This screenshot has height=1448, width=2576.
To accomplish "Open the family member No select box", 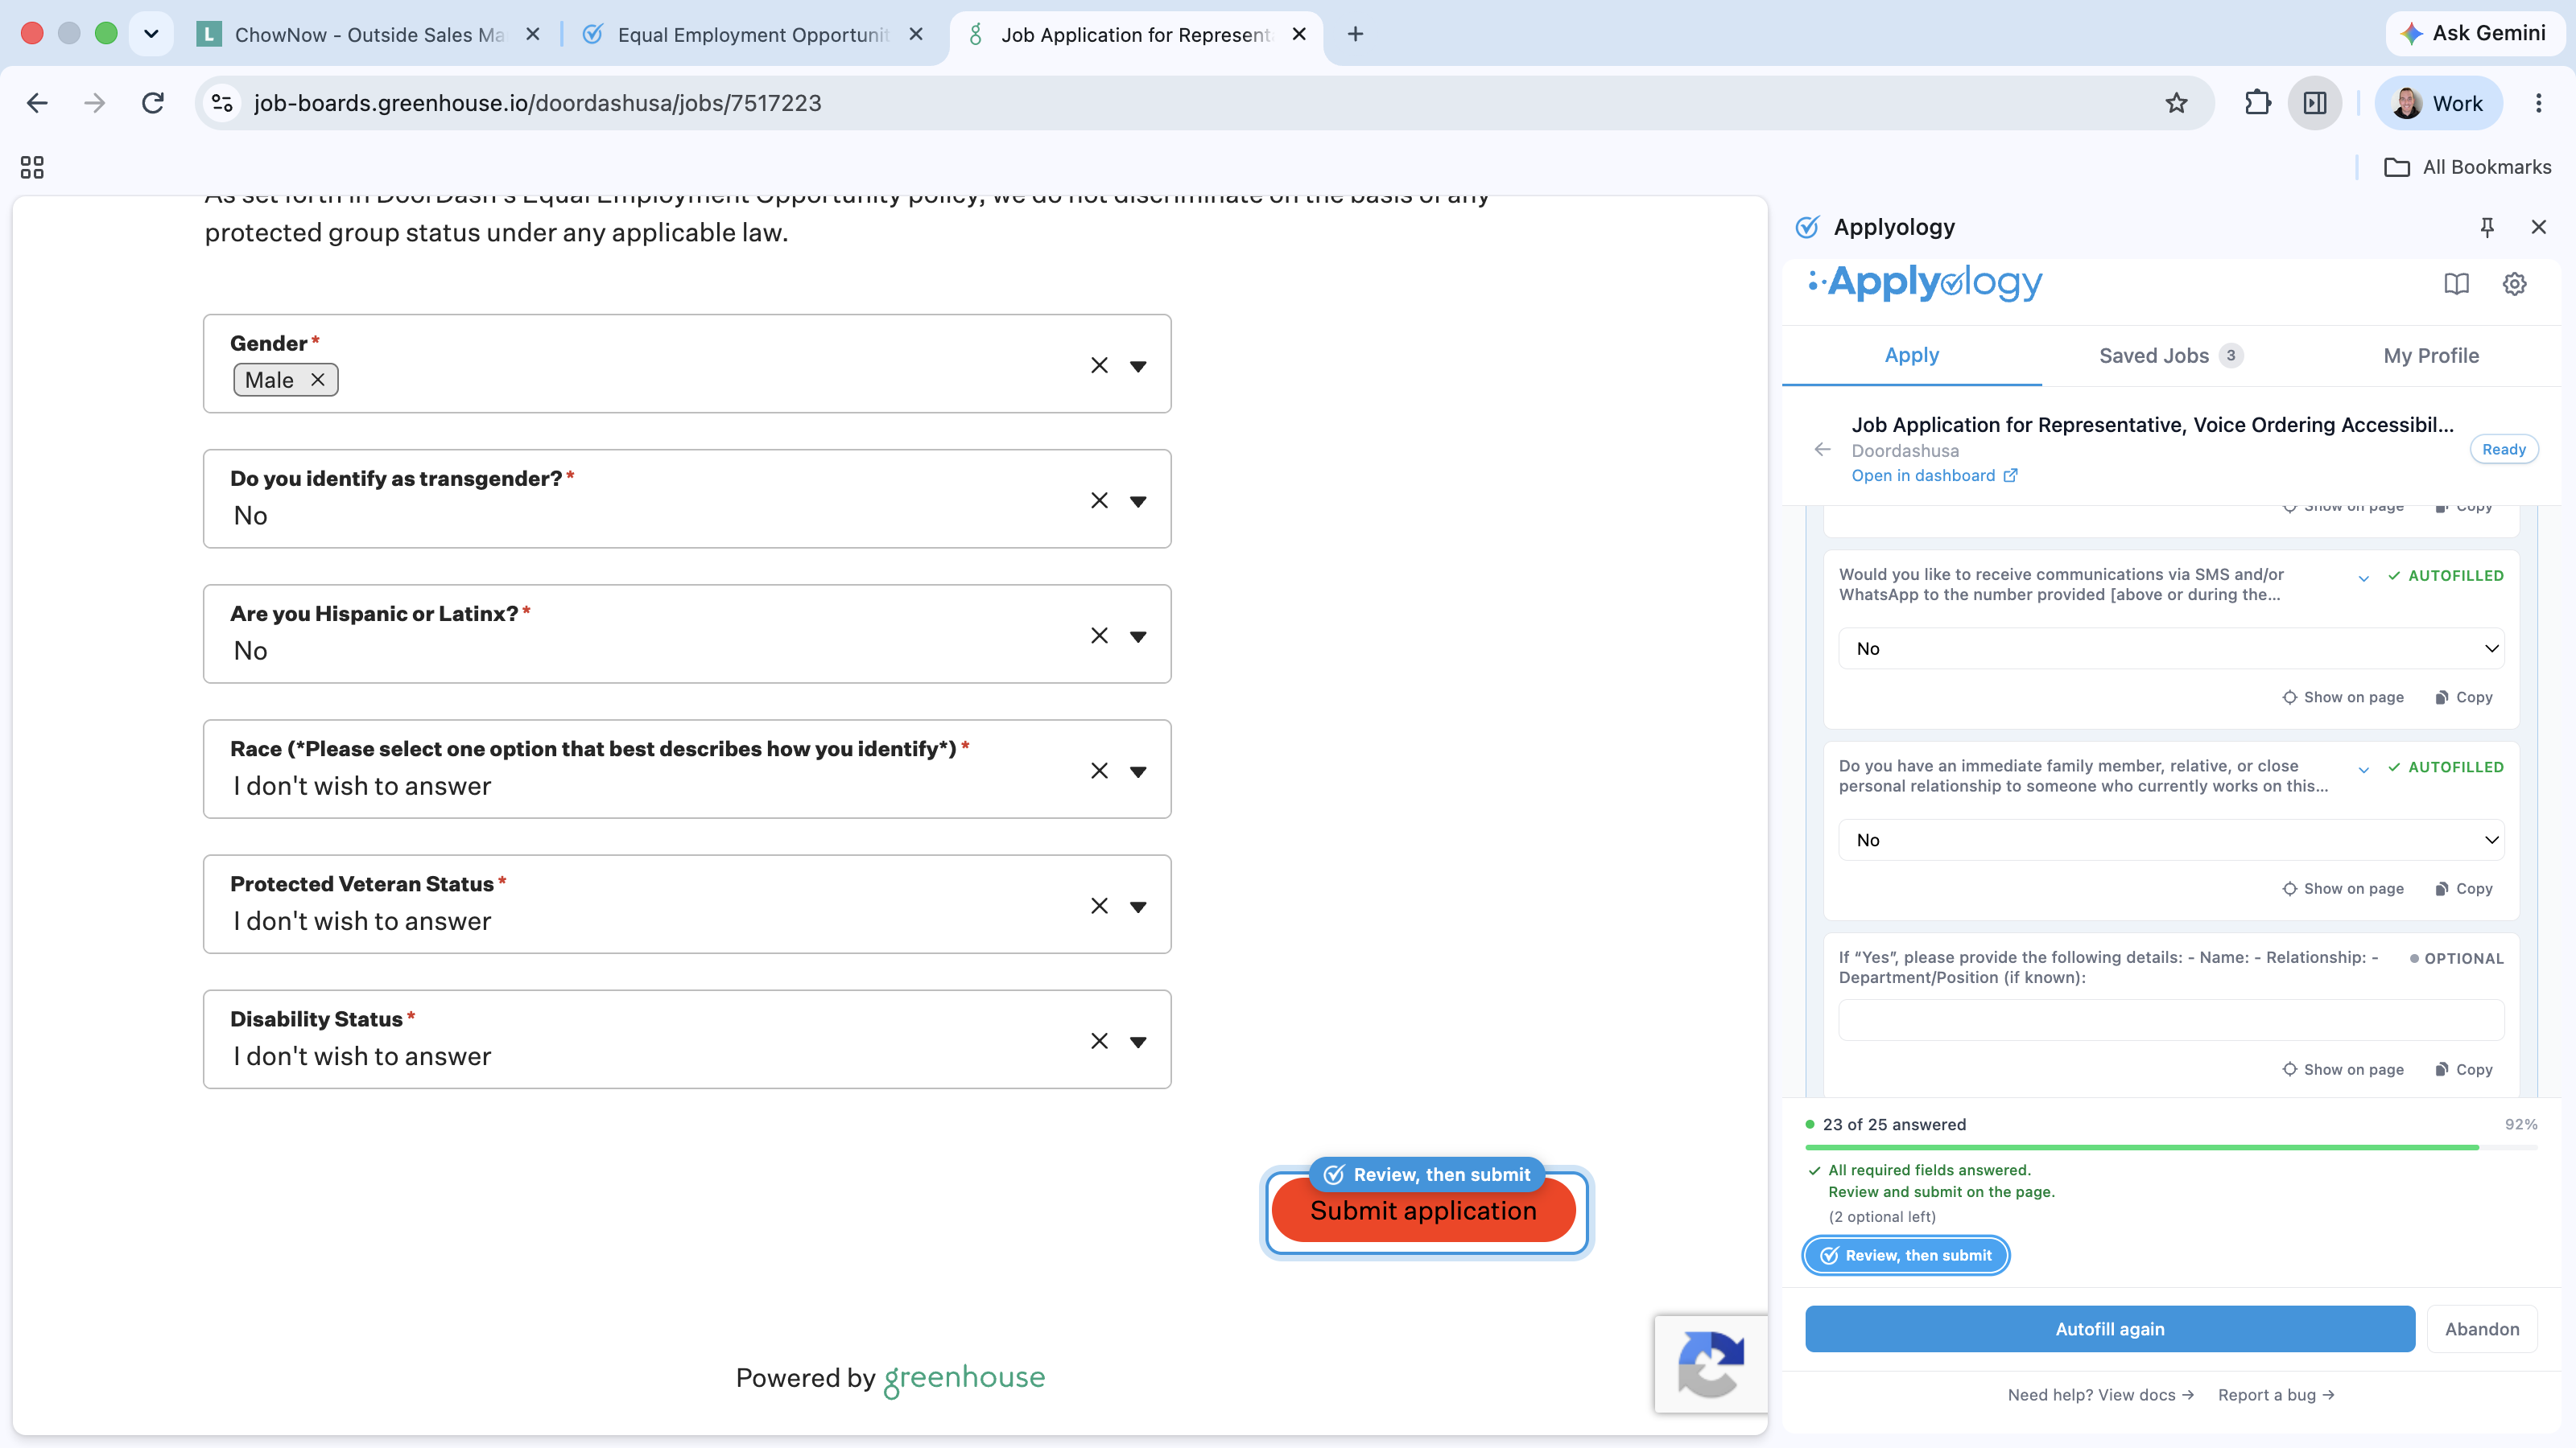I will (2171, 841).
